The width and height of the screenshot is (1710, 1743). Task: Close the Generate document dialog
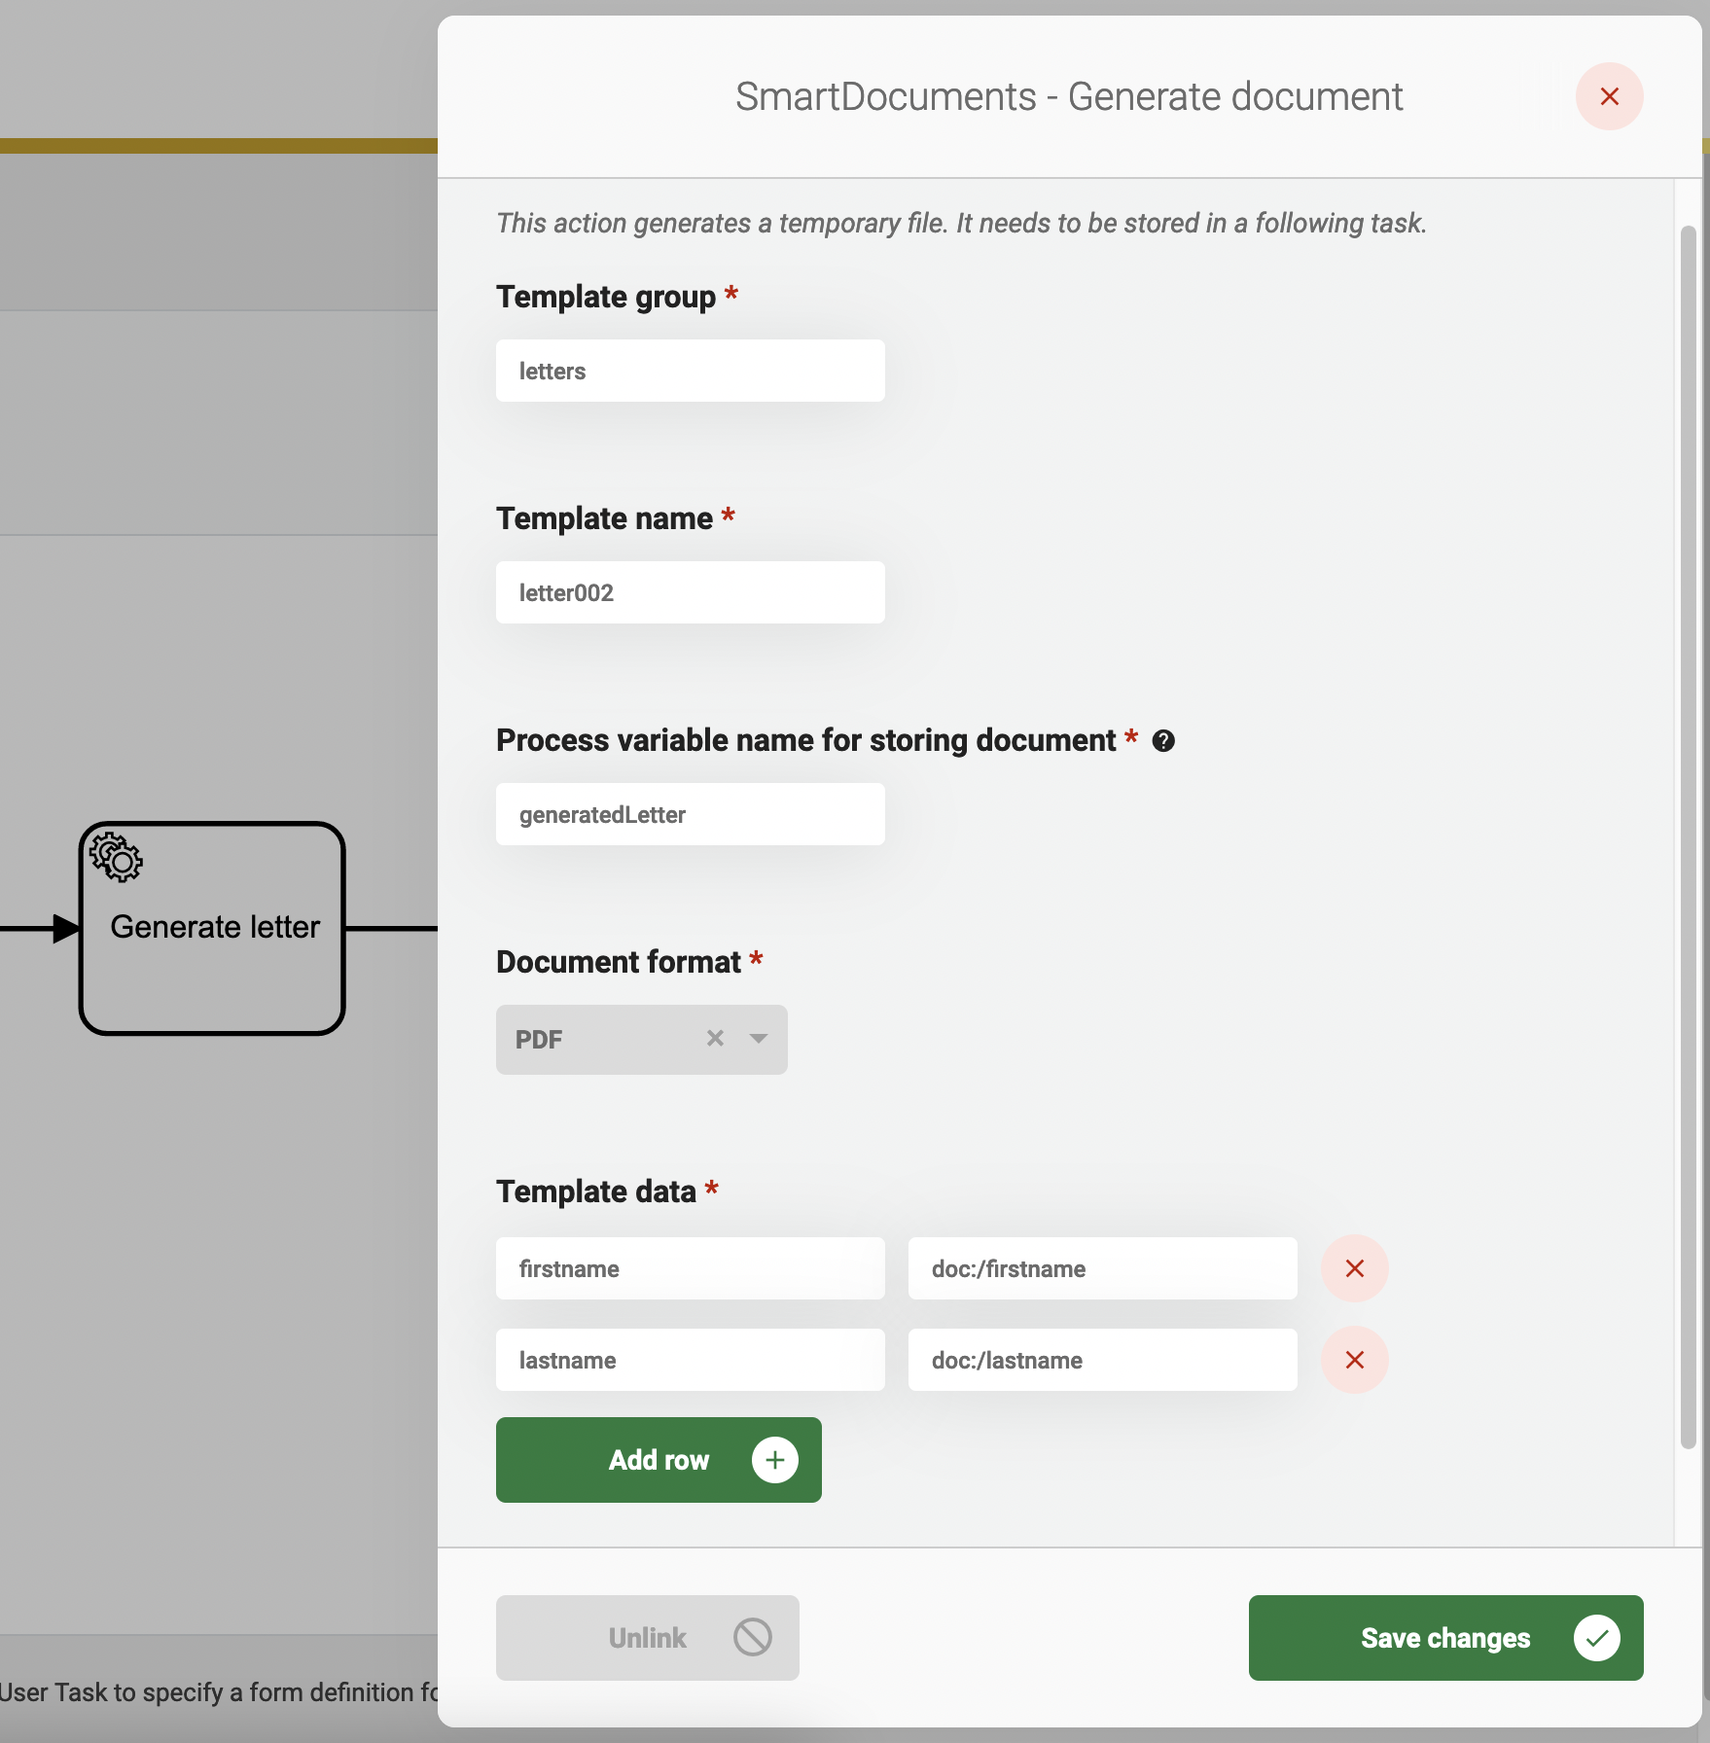(1609, 96)
